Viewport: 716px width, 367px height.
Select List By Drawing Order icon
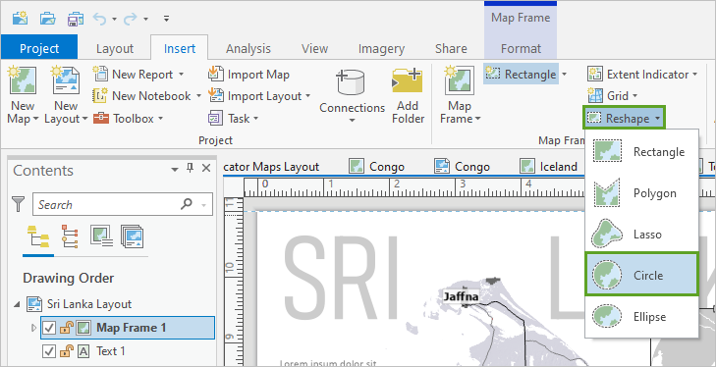point(38,236)
